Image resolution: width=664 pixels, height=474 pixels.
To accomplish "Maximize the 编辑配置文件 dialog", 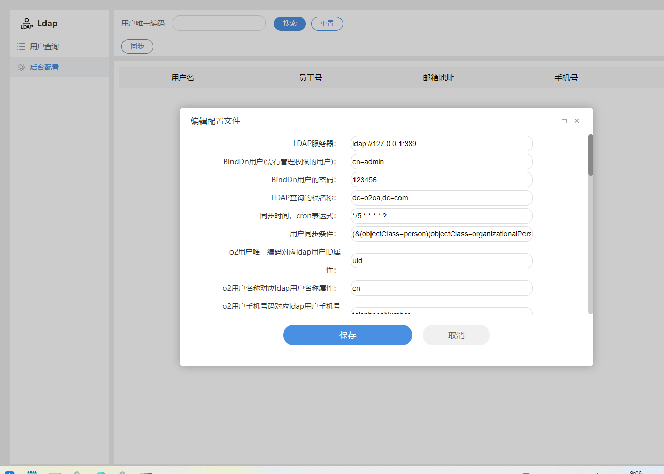I will (564, 121).
